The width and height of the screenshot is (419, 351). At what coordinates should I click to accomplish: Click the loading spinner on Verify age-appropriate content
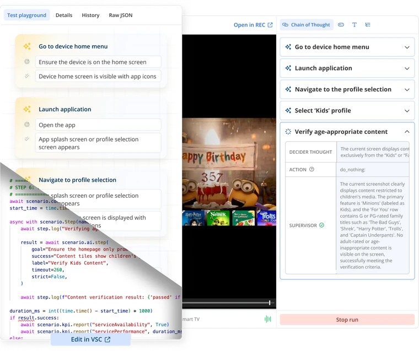tap(288, 132)
